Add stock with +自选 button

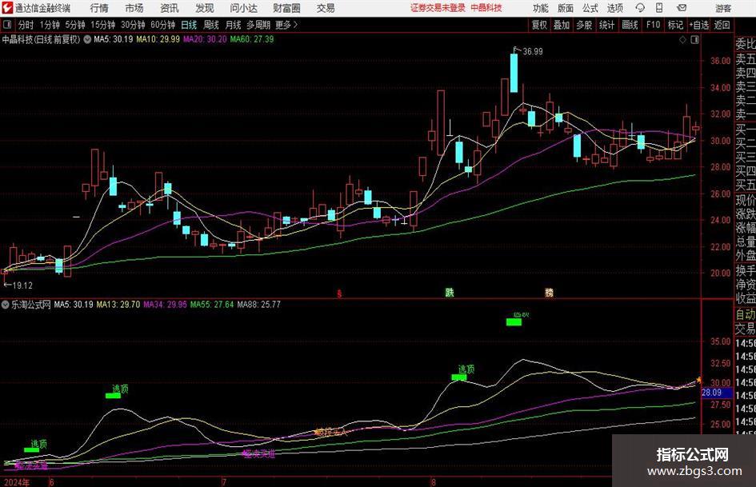[698, 25]
